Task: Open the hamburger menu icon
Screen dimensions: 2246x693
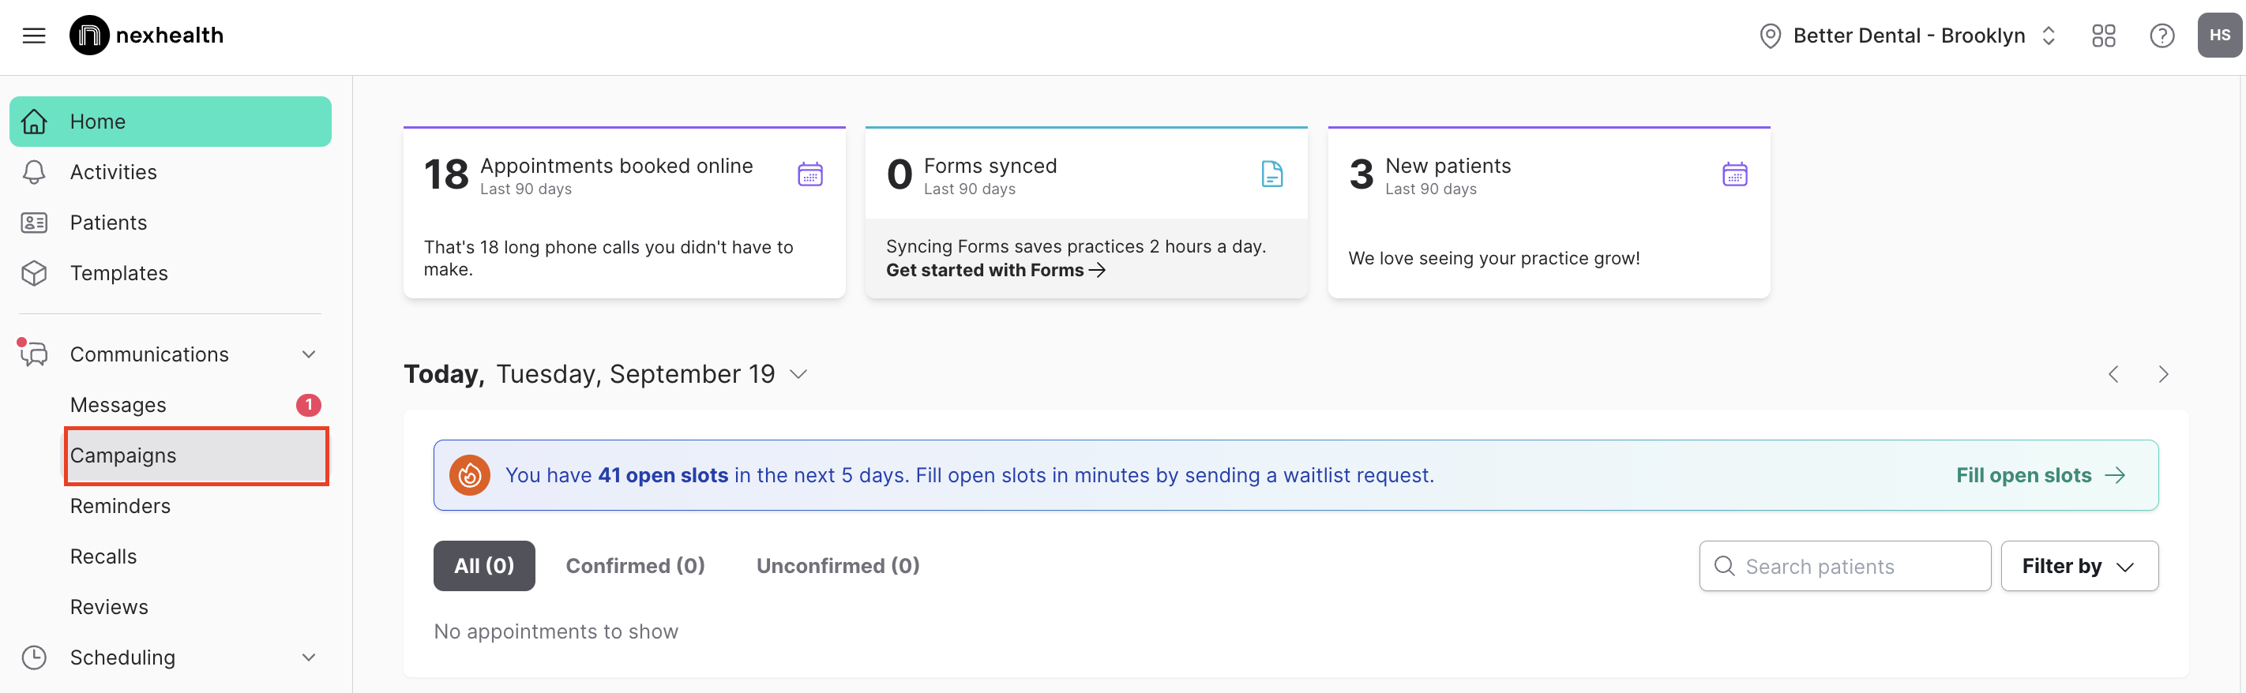Action: [34, 36]
